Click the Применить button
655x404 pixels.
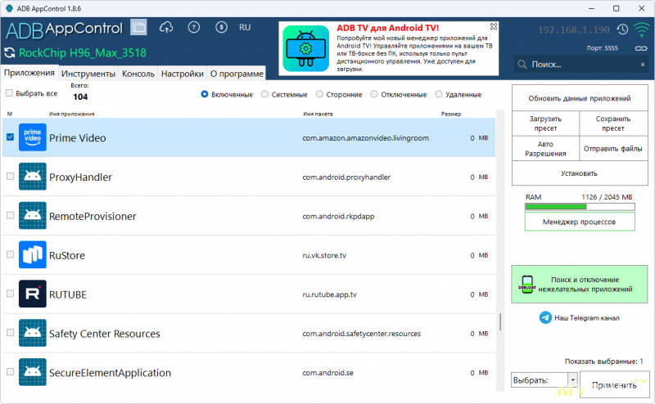point(614,385)
